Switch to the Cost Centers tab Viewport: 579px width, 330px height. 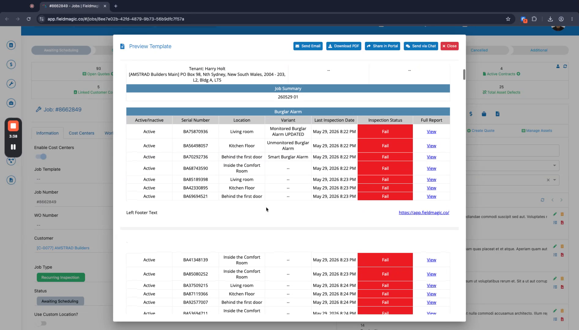pos(81,133)
